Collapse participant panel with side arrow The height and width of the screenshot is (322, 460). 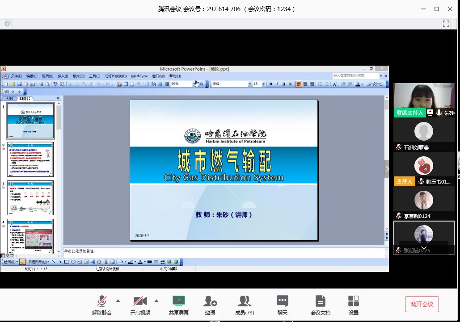point(387,169)
